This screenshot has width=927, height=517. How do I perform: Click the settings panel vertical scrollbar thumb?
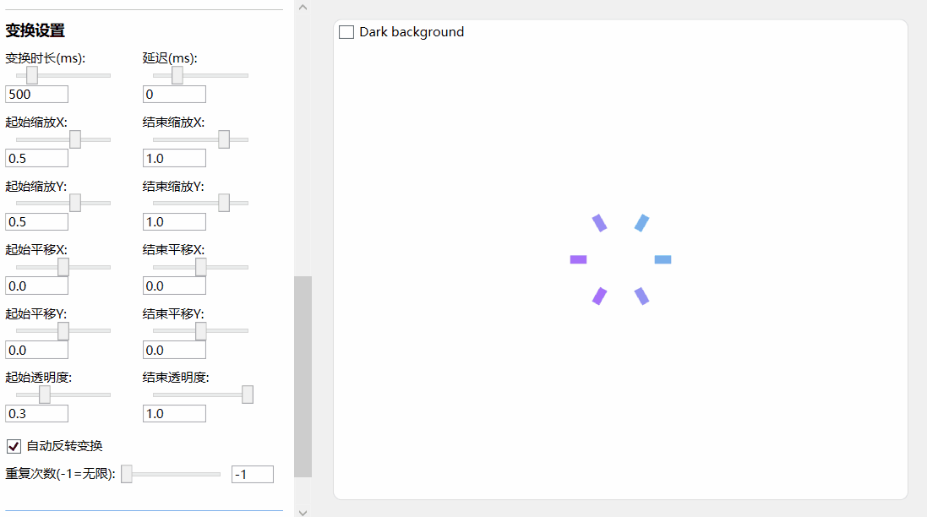pyautogui.click(x=303, y=376)
